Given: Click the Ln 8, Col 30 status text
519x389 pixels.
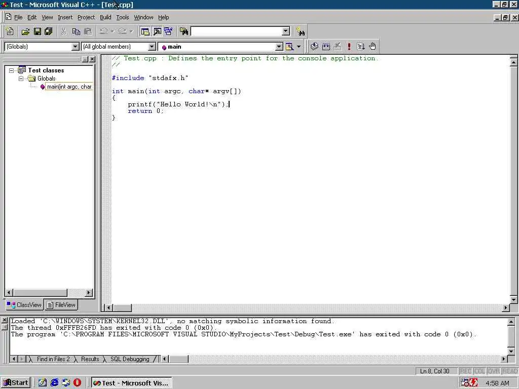Looking at the screenshot, I should [434, 371].
